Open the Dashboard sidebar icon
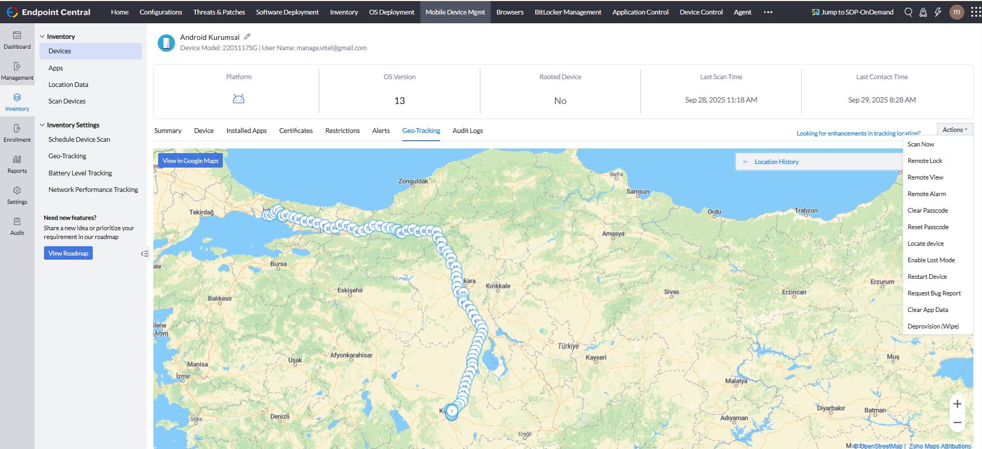 point(17,40)
